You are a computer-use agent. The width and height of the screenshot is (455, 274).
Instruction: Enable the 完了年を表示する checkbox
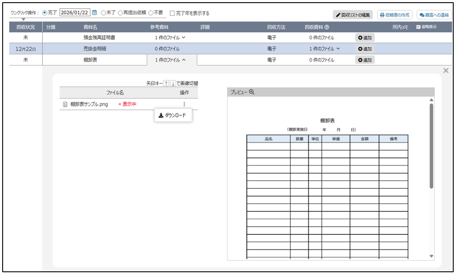pyautogui.click(x=172, y=13)
